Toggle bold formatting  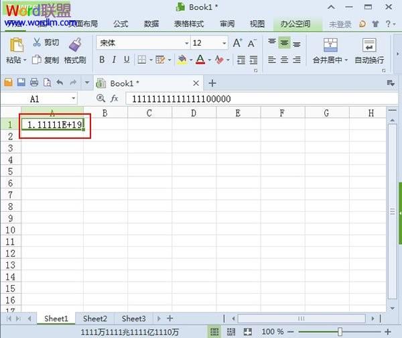pyautogui.click(x=102, y=60)
